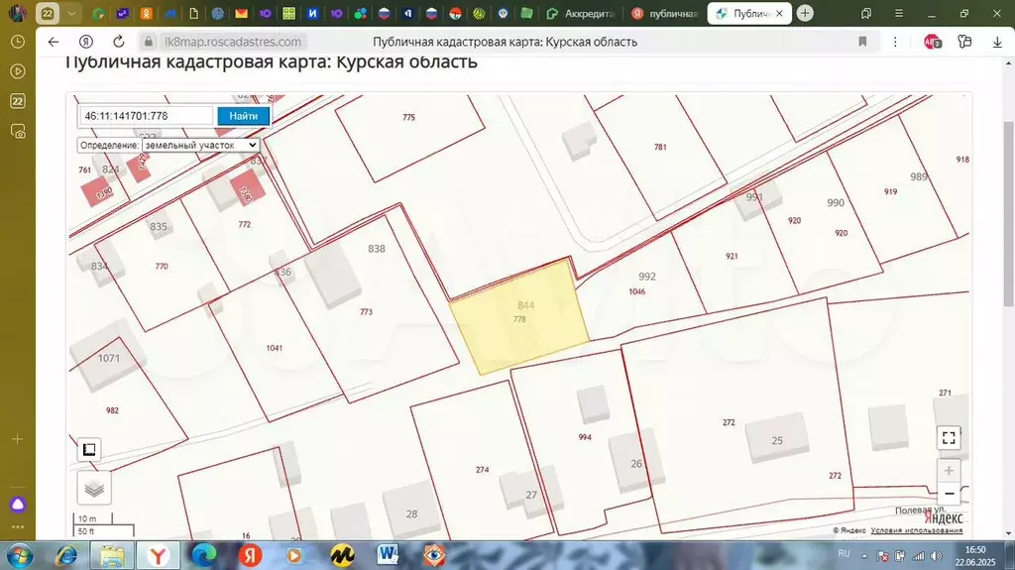Image resolution: width=1015 pixels, height=570 pixels.
Task: Switch to the Odnoklassniki pinned tab
Action: click(147, 13)
